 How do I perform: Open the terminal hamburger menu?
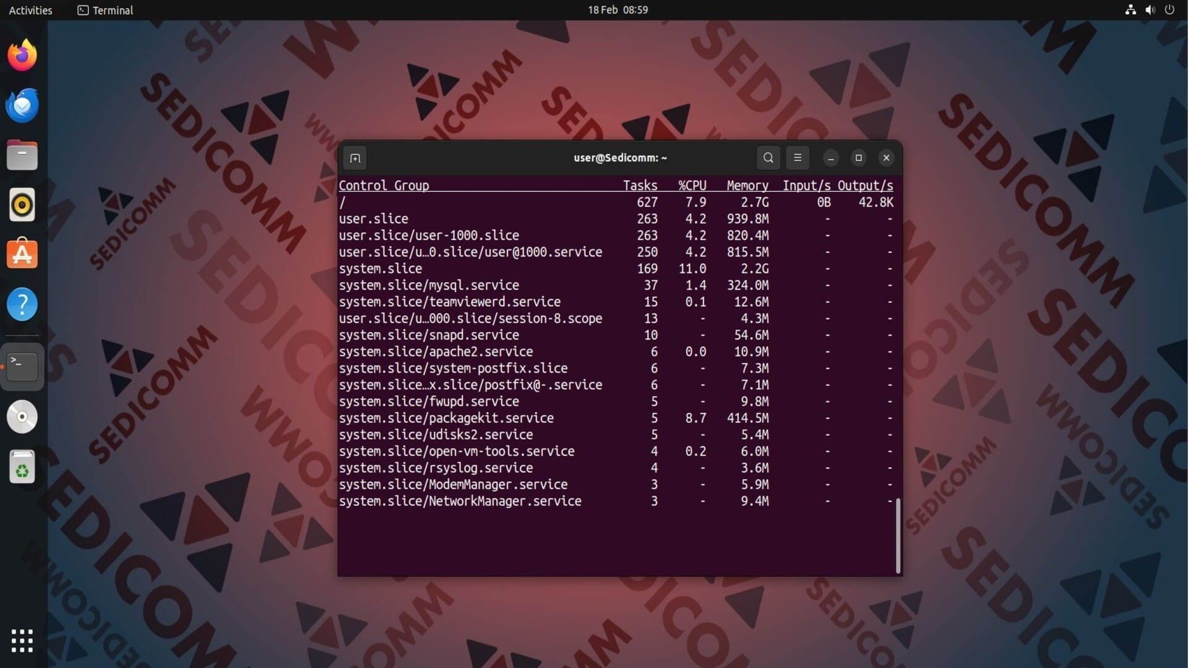click(x=798, y=158)
